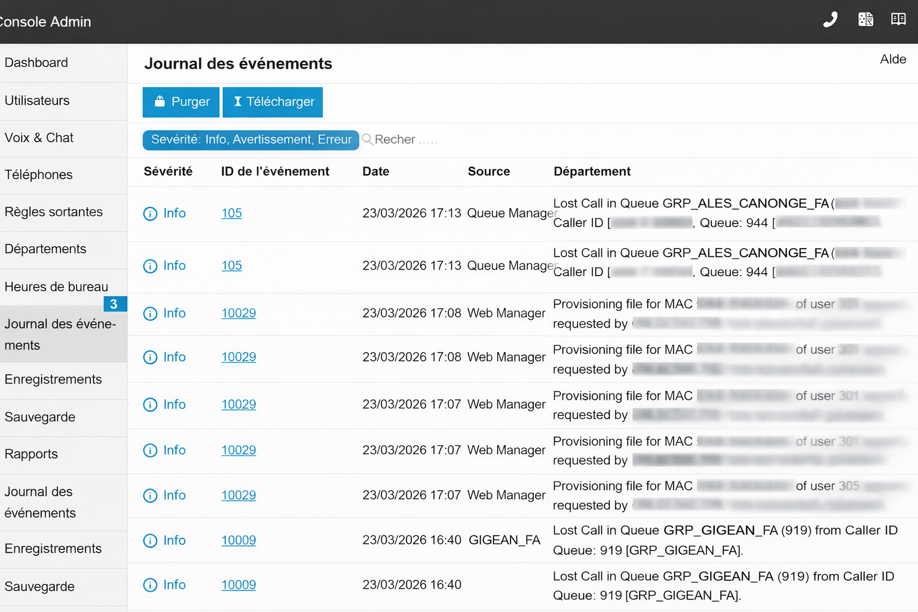918x612 pixels.
Task: Click info icon in the user 305 row
Action: (x=150, y=495)
